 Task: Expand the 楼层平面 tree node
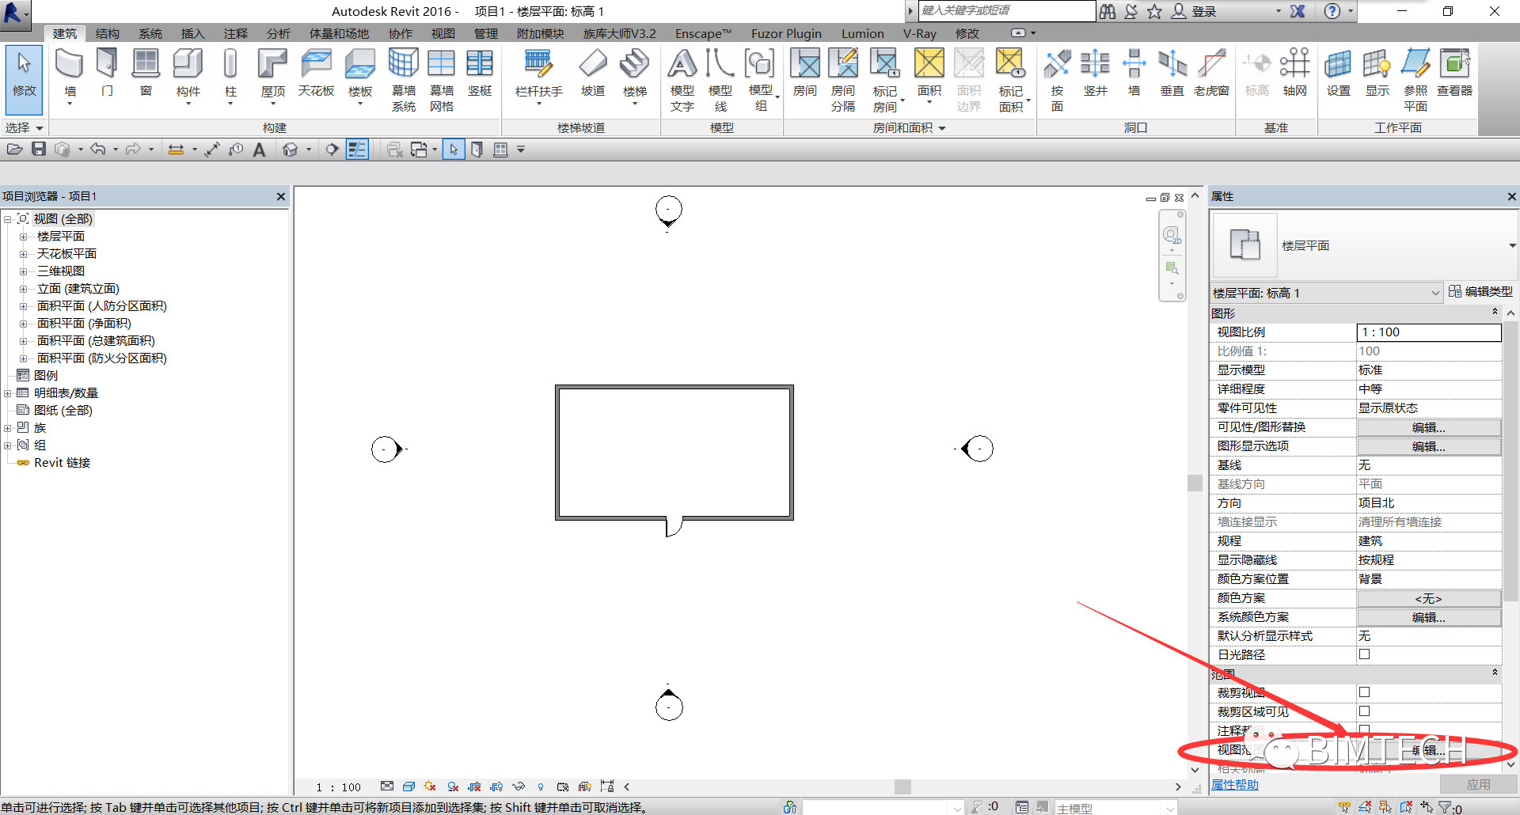tap(23, 237)
